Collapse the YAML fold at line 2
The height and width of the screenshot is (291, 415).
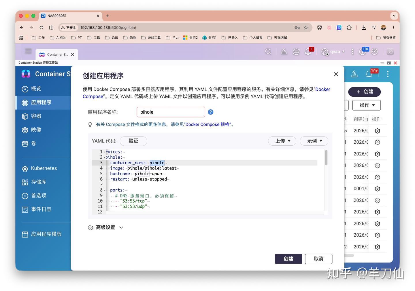coord(104,157)
